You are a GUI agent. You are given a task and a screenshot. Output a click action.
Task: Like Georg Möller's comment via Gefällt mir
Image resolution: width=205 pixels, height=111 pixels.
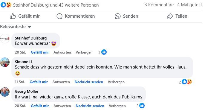click(40, 106)
